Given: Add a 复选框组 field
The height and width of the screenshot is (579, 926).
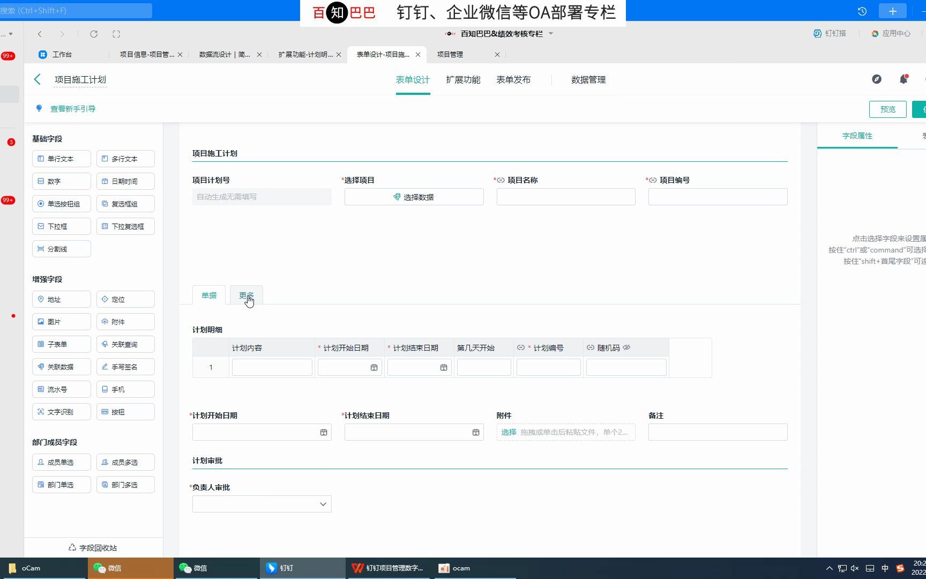Looking at the screenshot, I should pos(125,204).
